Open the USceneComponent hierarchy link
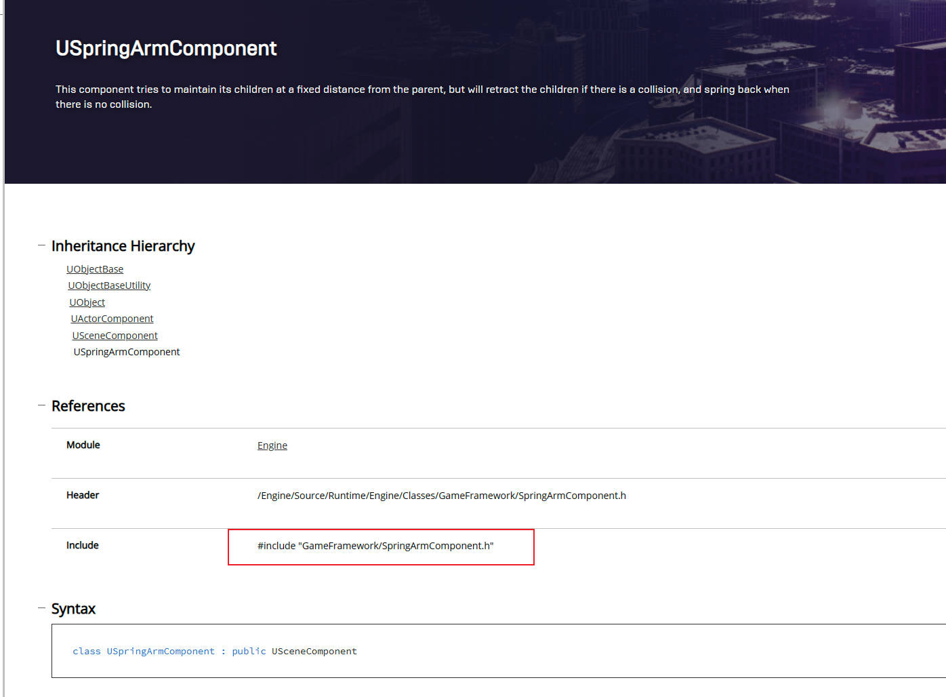This screenshot has height=697, width=946. (115, 336)
